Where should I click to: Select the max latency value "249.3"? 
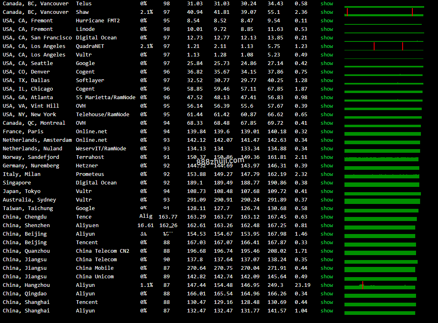(275, 285)
